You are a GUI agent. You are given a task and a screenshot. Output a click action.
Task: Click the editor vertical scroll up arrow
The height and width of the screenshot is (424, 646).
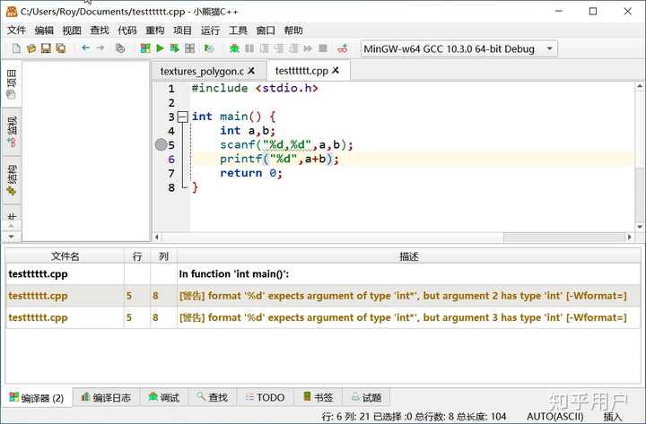(x=640, y=86)
